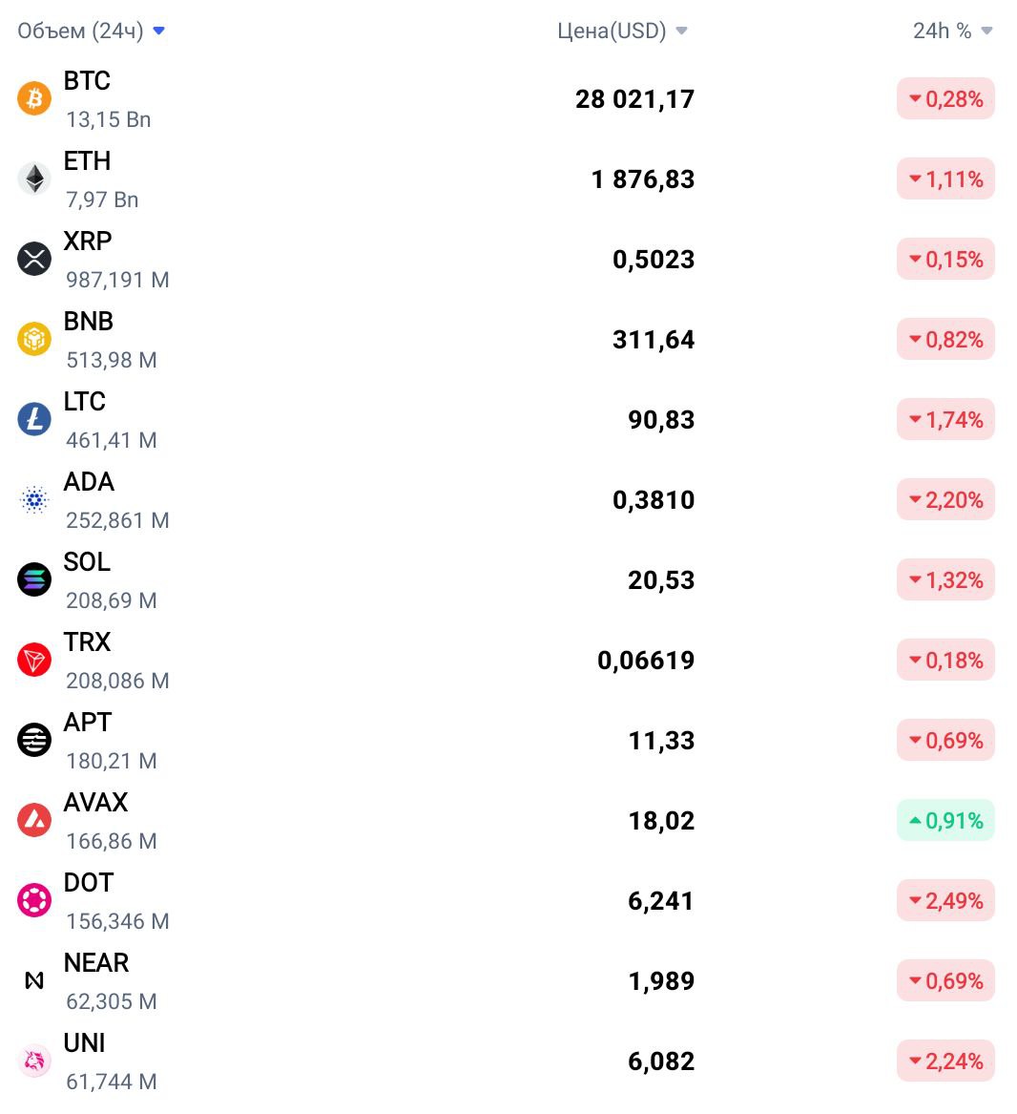Open the red TRON icon
This screenshot has height=1114, width=1017.
[34, 660]
